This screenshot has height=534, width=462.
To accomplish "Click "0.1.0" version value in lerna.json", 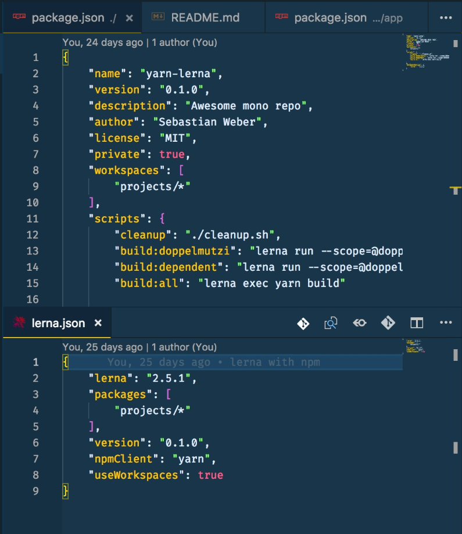I will tap(181, 443).
